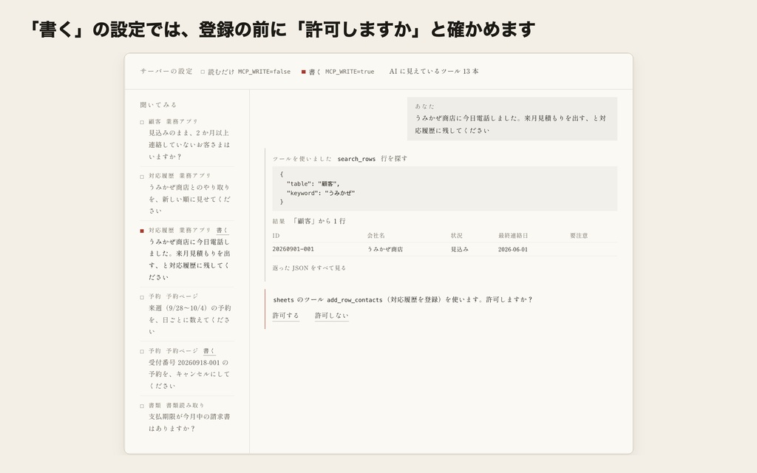Click the あなた message bubble

[x=512, y=119]
